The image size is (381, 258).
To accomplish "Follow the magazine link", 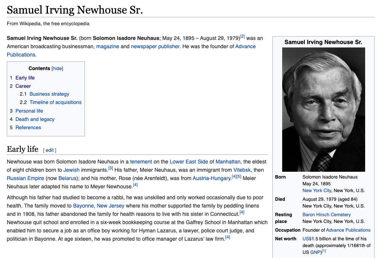I will 108,46.
